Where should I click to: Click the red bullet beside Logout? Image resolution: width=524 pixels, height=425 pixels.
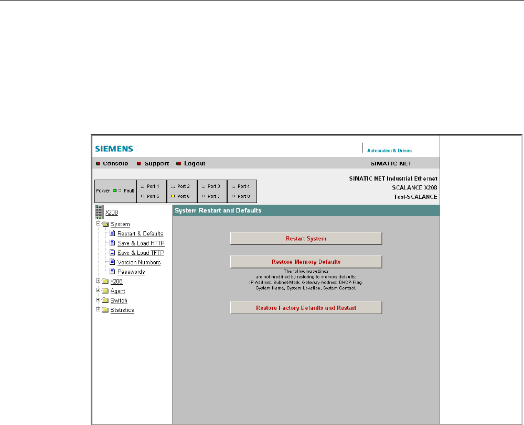click(179, 163)
